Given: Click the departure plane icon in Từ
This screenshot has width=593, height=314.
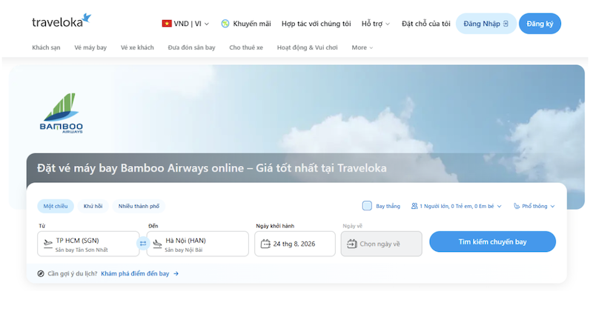Looking at the screenshot, I should click(48, 243).
